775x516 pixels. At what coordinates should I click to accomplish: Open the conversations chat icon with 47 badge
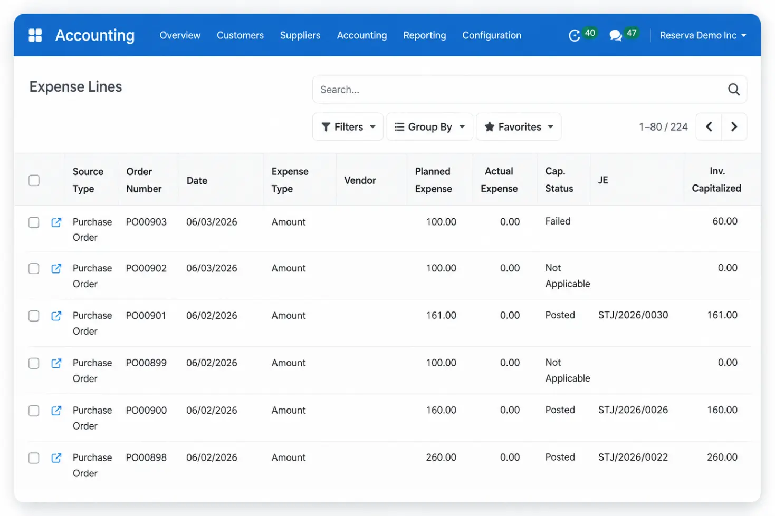pos(616,35)
